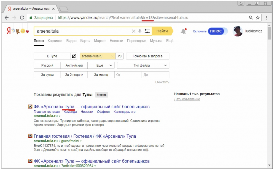
Task: Toggle the advanced search filters icon
Action: [x=147, y=31]
